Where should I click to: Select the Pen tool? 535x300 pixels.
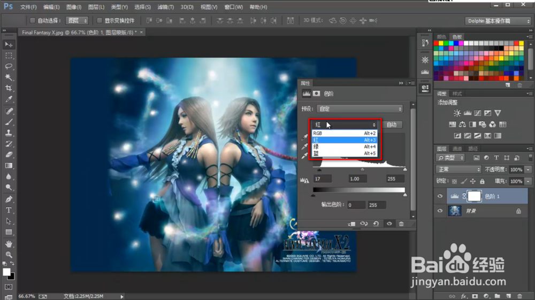9,199
